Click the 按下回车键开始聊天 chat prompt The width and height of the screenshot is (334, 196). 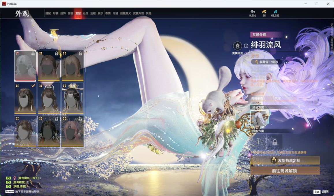pos(27,192)
